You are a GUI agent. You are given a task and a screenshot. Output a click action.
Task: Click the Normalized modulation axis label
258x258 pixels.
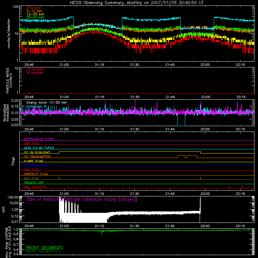tap(6, 113)
